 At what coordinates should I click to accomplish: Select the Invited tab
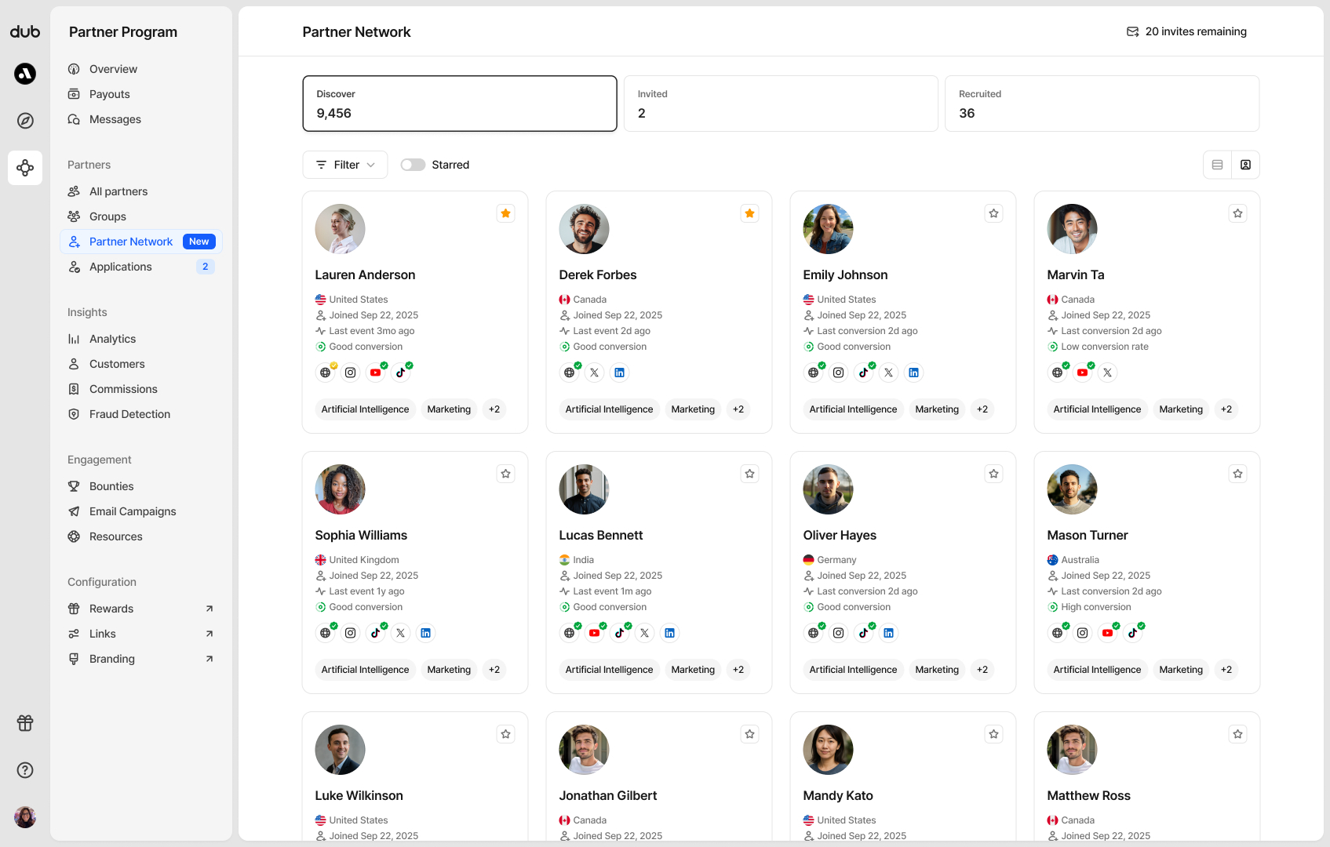780,104
